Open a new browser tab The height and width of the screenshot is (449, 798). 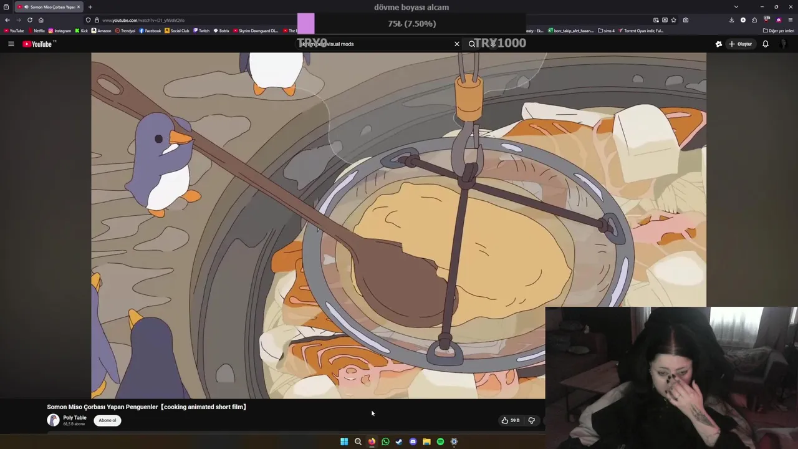(x=90, y=7)
